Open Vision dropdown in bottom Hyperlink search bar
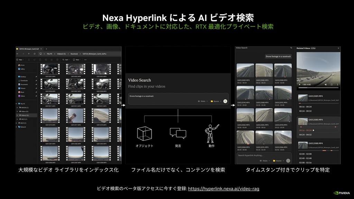This screenshot has width=354, height=199. [x=264, y=161]
